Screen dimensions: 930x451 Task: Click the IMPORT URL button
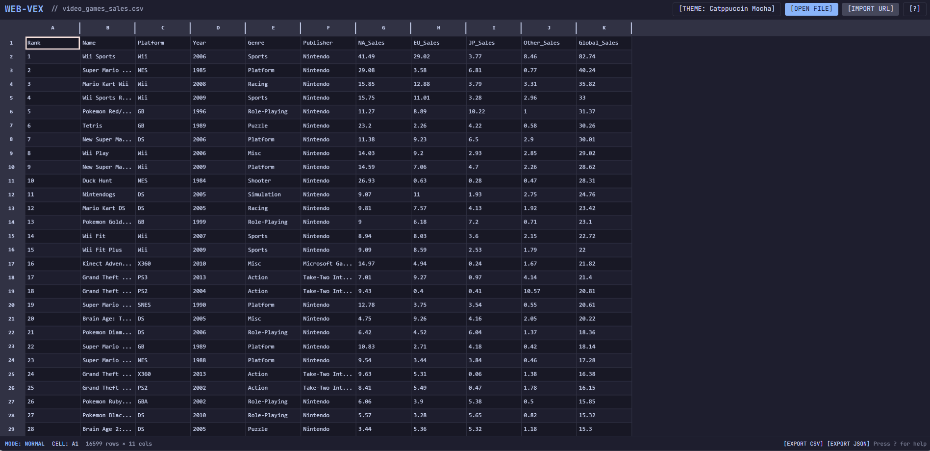click(870, 9)
